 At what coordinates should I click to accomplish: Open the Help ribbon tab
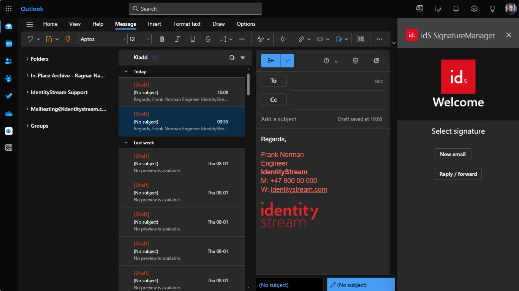pyautogui.click(x=98, y=24)
